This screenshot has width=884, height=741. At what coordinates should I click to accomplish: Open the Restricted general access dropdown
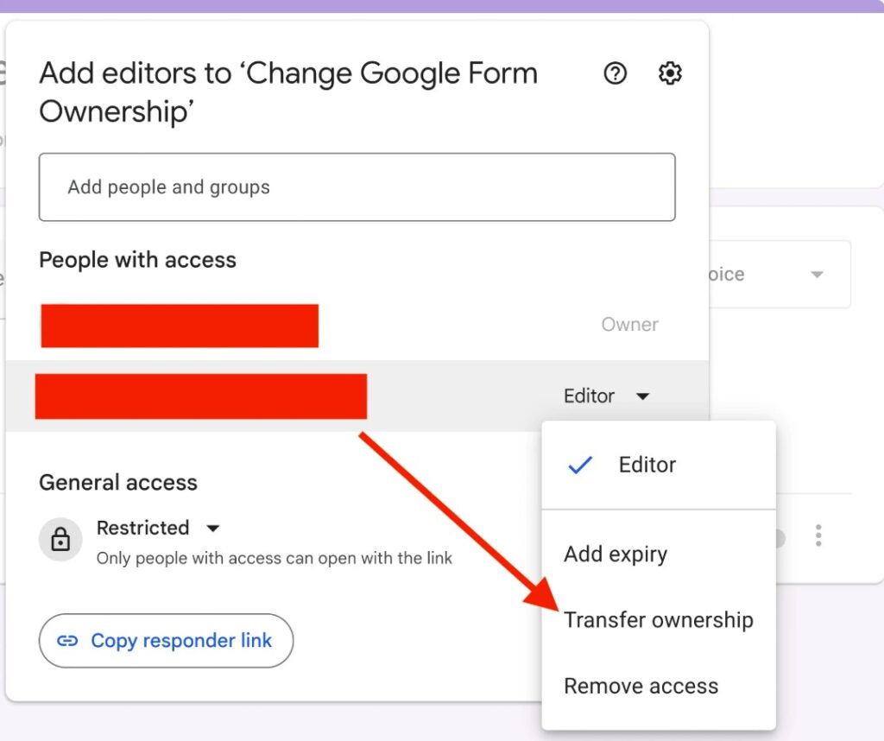[212, 528]
